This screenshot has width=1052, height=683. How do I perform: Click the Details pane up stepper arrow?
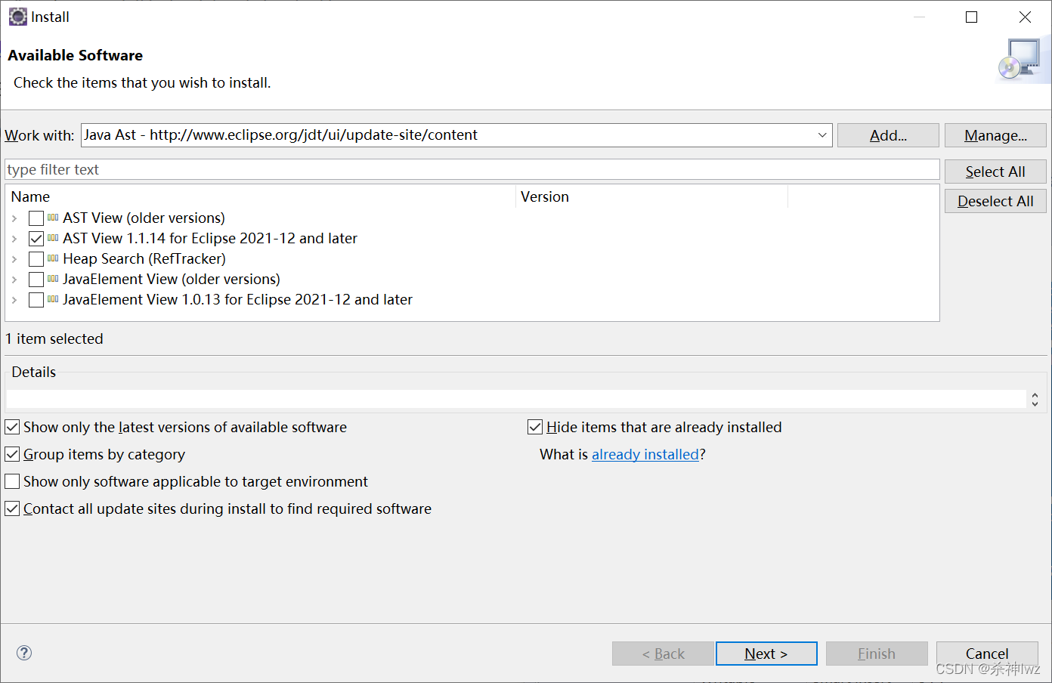point(1035,394)
